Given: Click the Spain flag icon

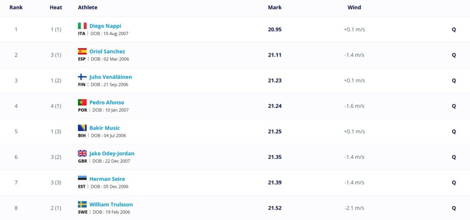Looking at the screenshot, I should [82, 51].
